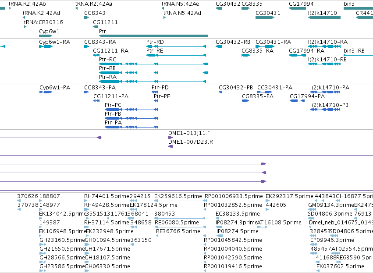Click the CG8335 gene label

coord(252,4)
